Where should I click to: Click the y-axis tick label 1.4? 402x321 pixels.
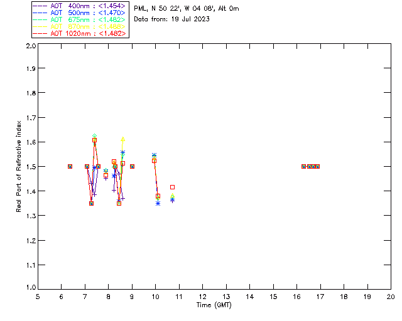tap(31, 191)
